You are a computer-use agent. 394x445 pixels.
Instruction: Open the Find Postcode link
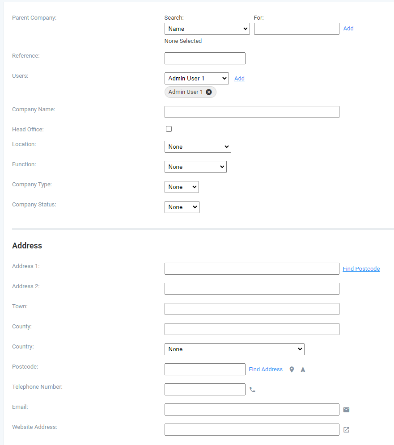(361, 269)
